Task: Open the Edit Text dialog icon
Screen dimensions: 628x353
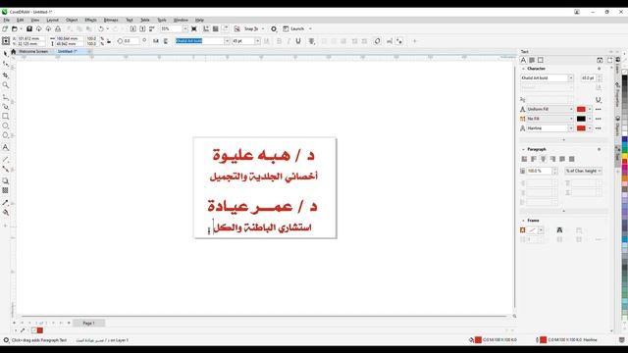Action: coord(390,41)
